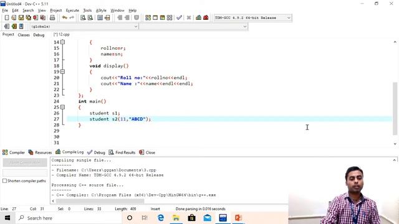Switch to the Classes side panel tab

point(24,35)
